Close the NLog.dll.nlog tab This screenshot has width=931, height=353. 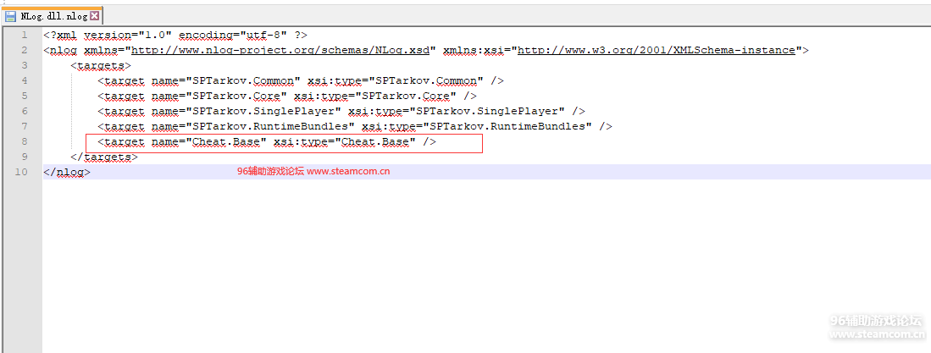94,16
